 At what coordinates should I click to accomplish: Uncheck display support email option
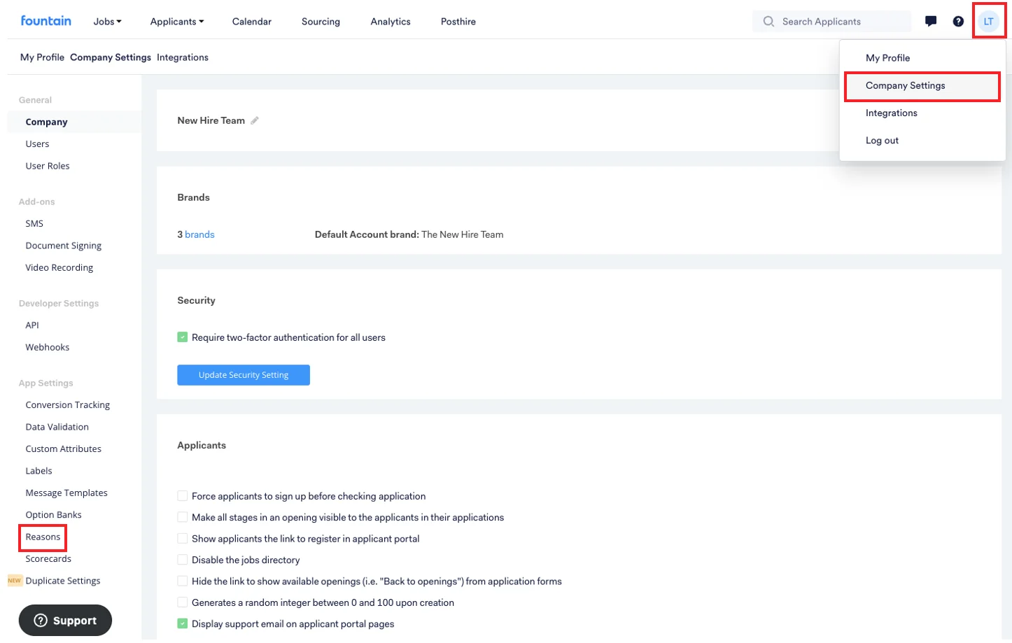(x=183, y=623)
